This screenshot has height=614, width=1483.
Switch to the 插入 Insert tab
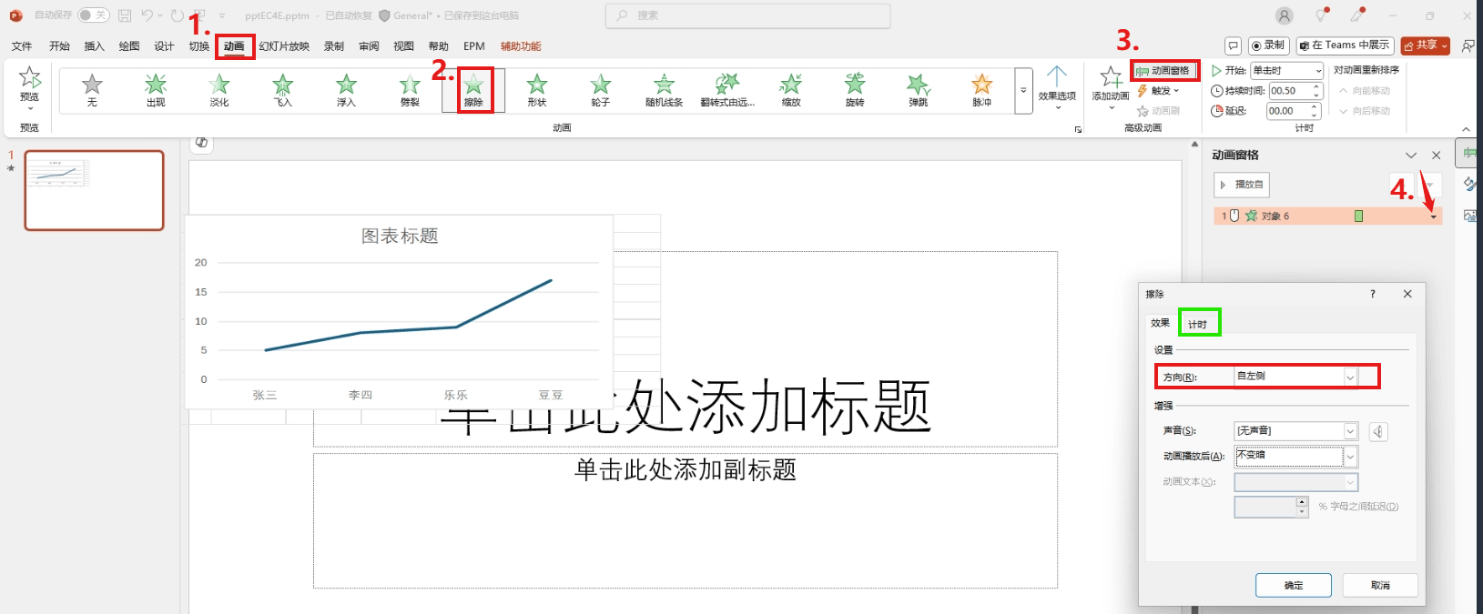click(94, 46)
